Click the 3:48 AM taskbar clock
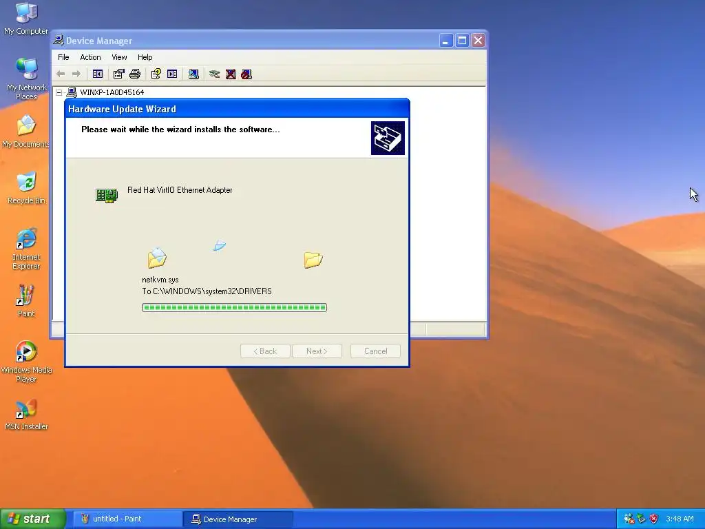The height and width of the screenshot is (529, 705). pos(680,519)
